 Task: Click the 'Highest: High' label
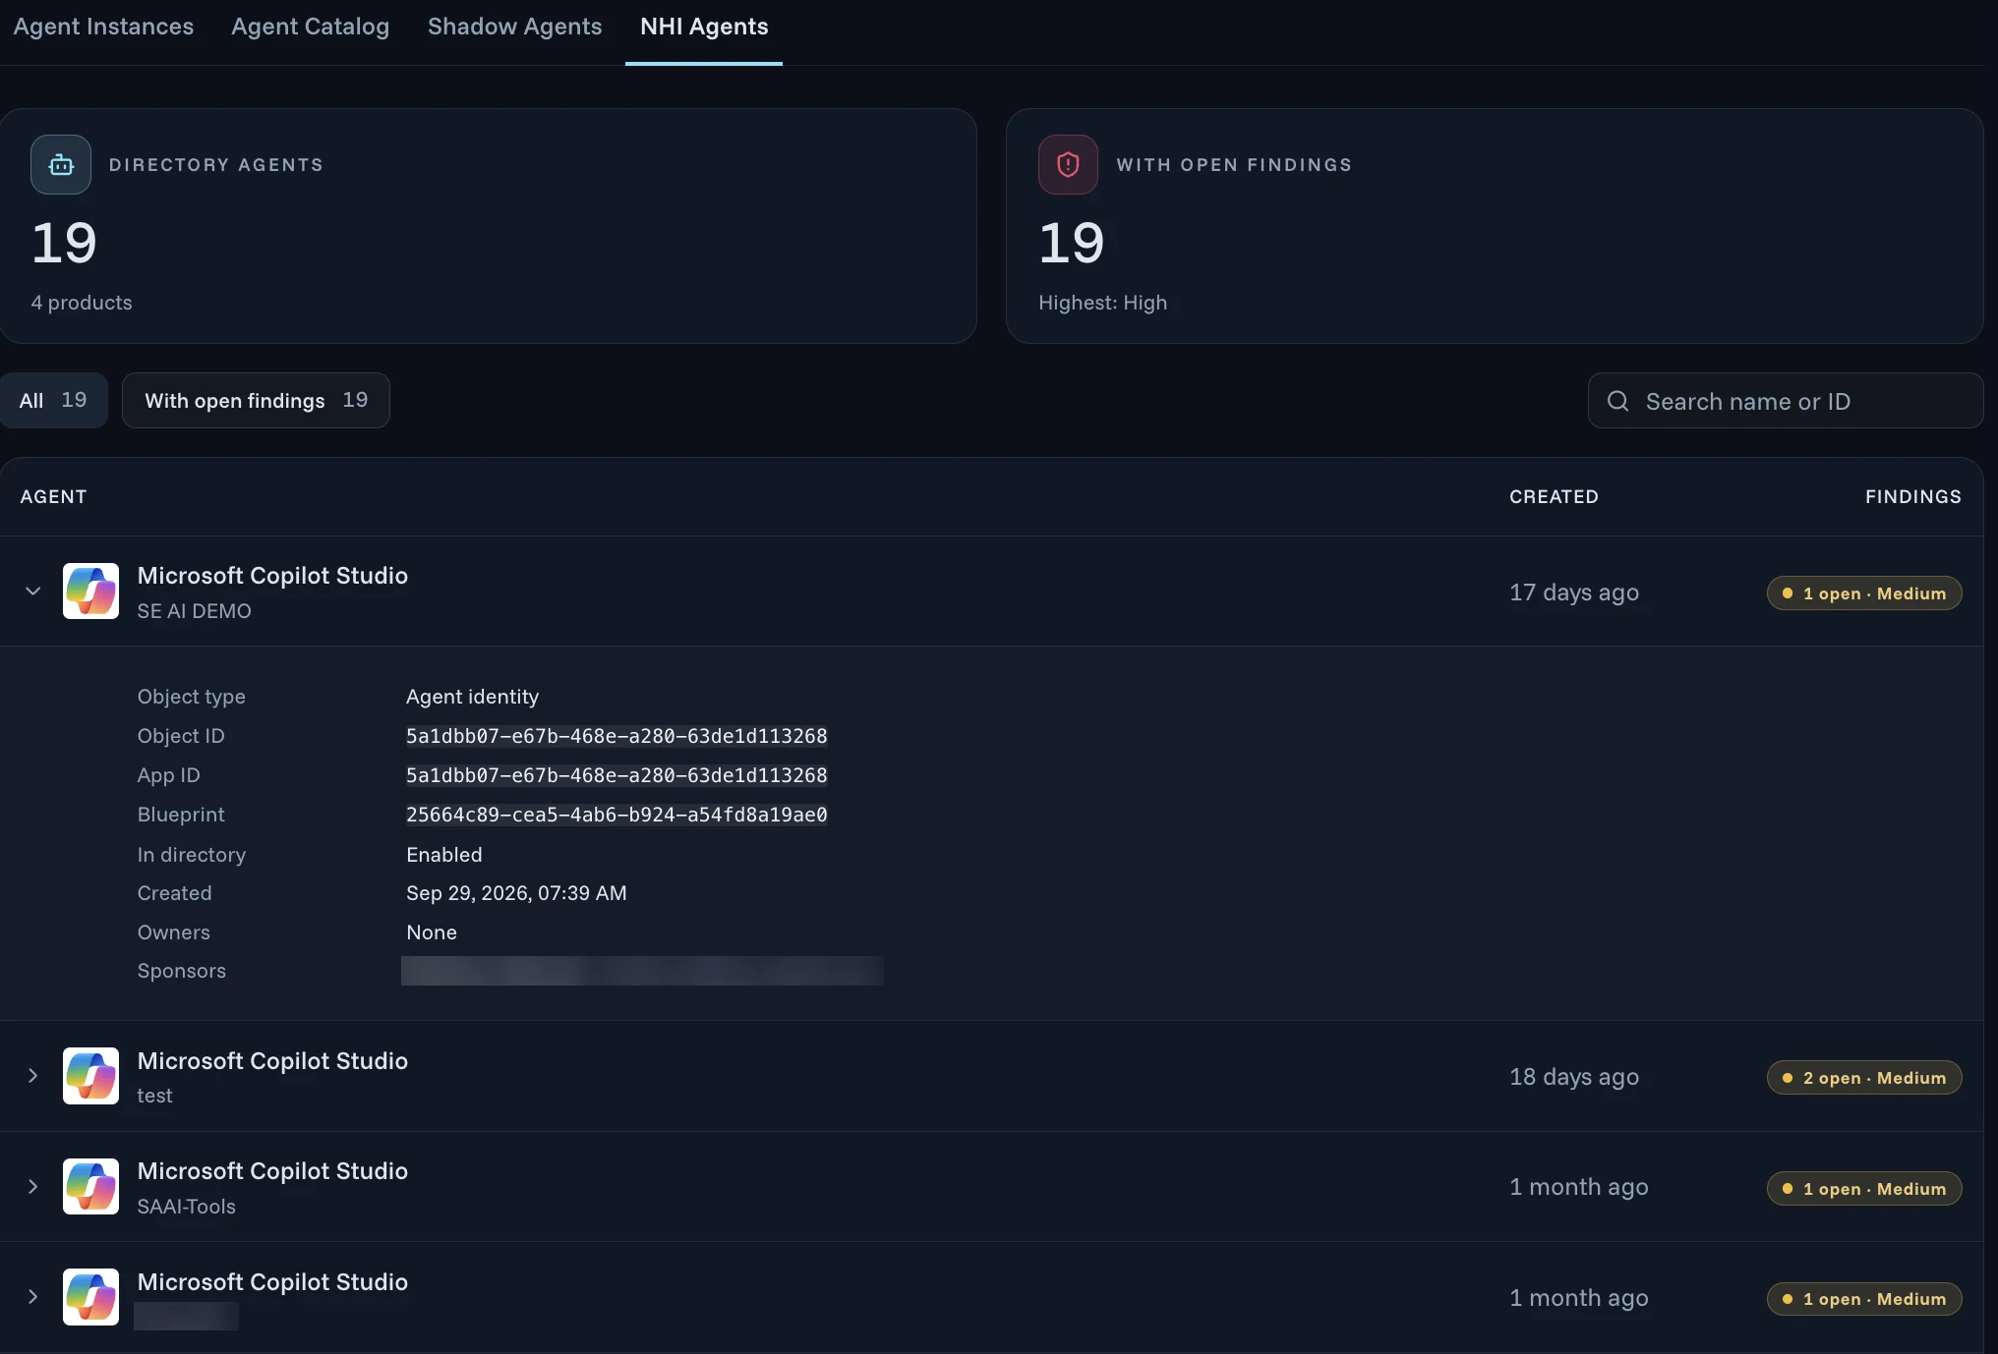(x=1102, y=303)
